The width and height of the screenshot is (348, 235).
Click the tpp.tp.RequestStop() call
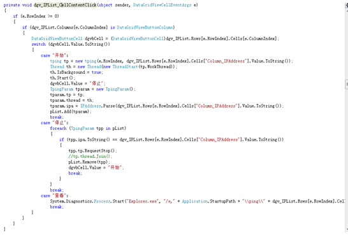pyautogui.click(x=92, y=151)
